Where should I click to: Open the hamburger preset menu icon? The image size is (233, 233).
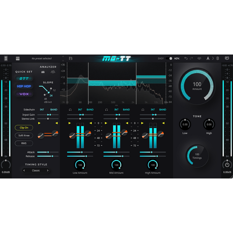18,59
